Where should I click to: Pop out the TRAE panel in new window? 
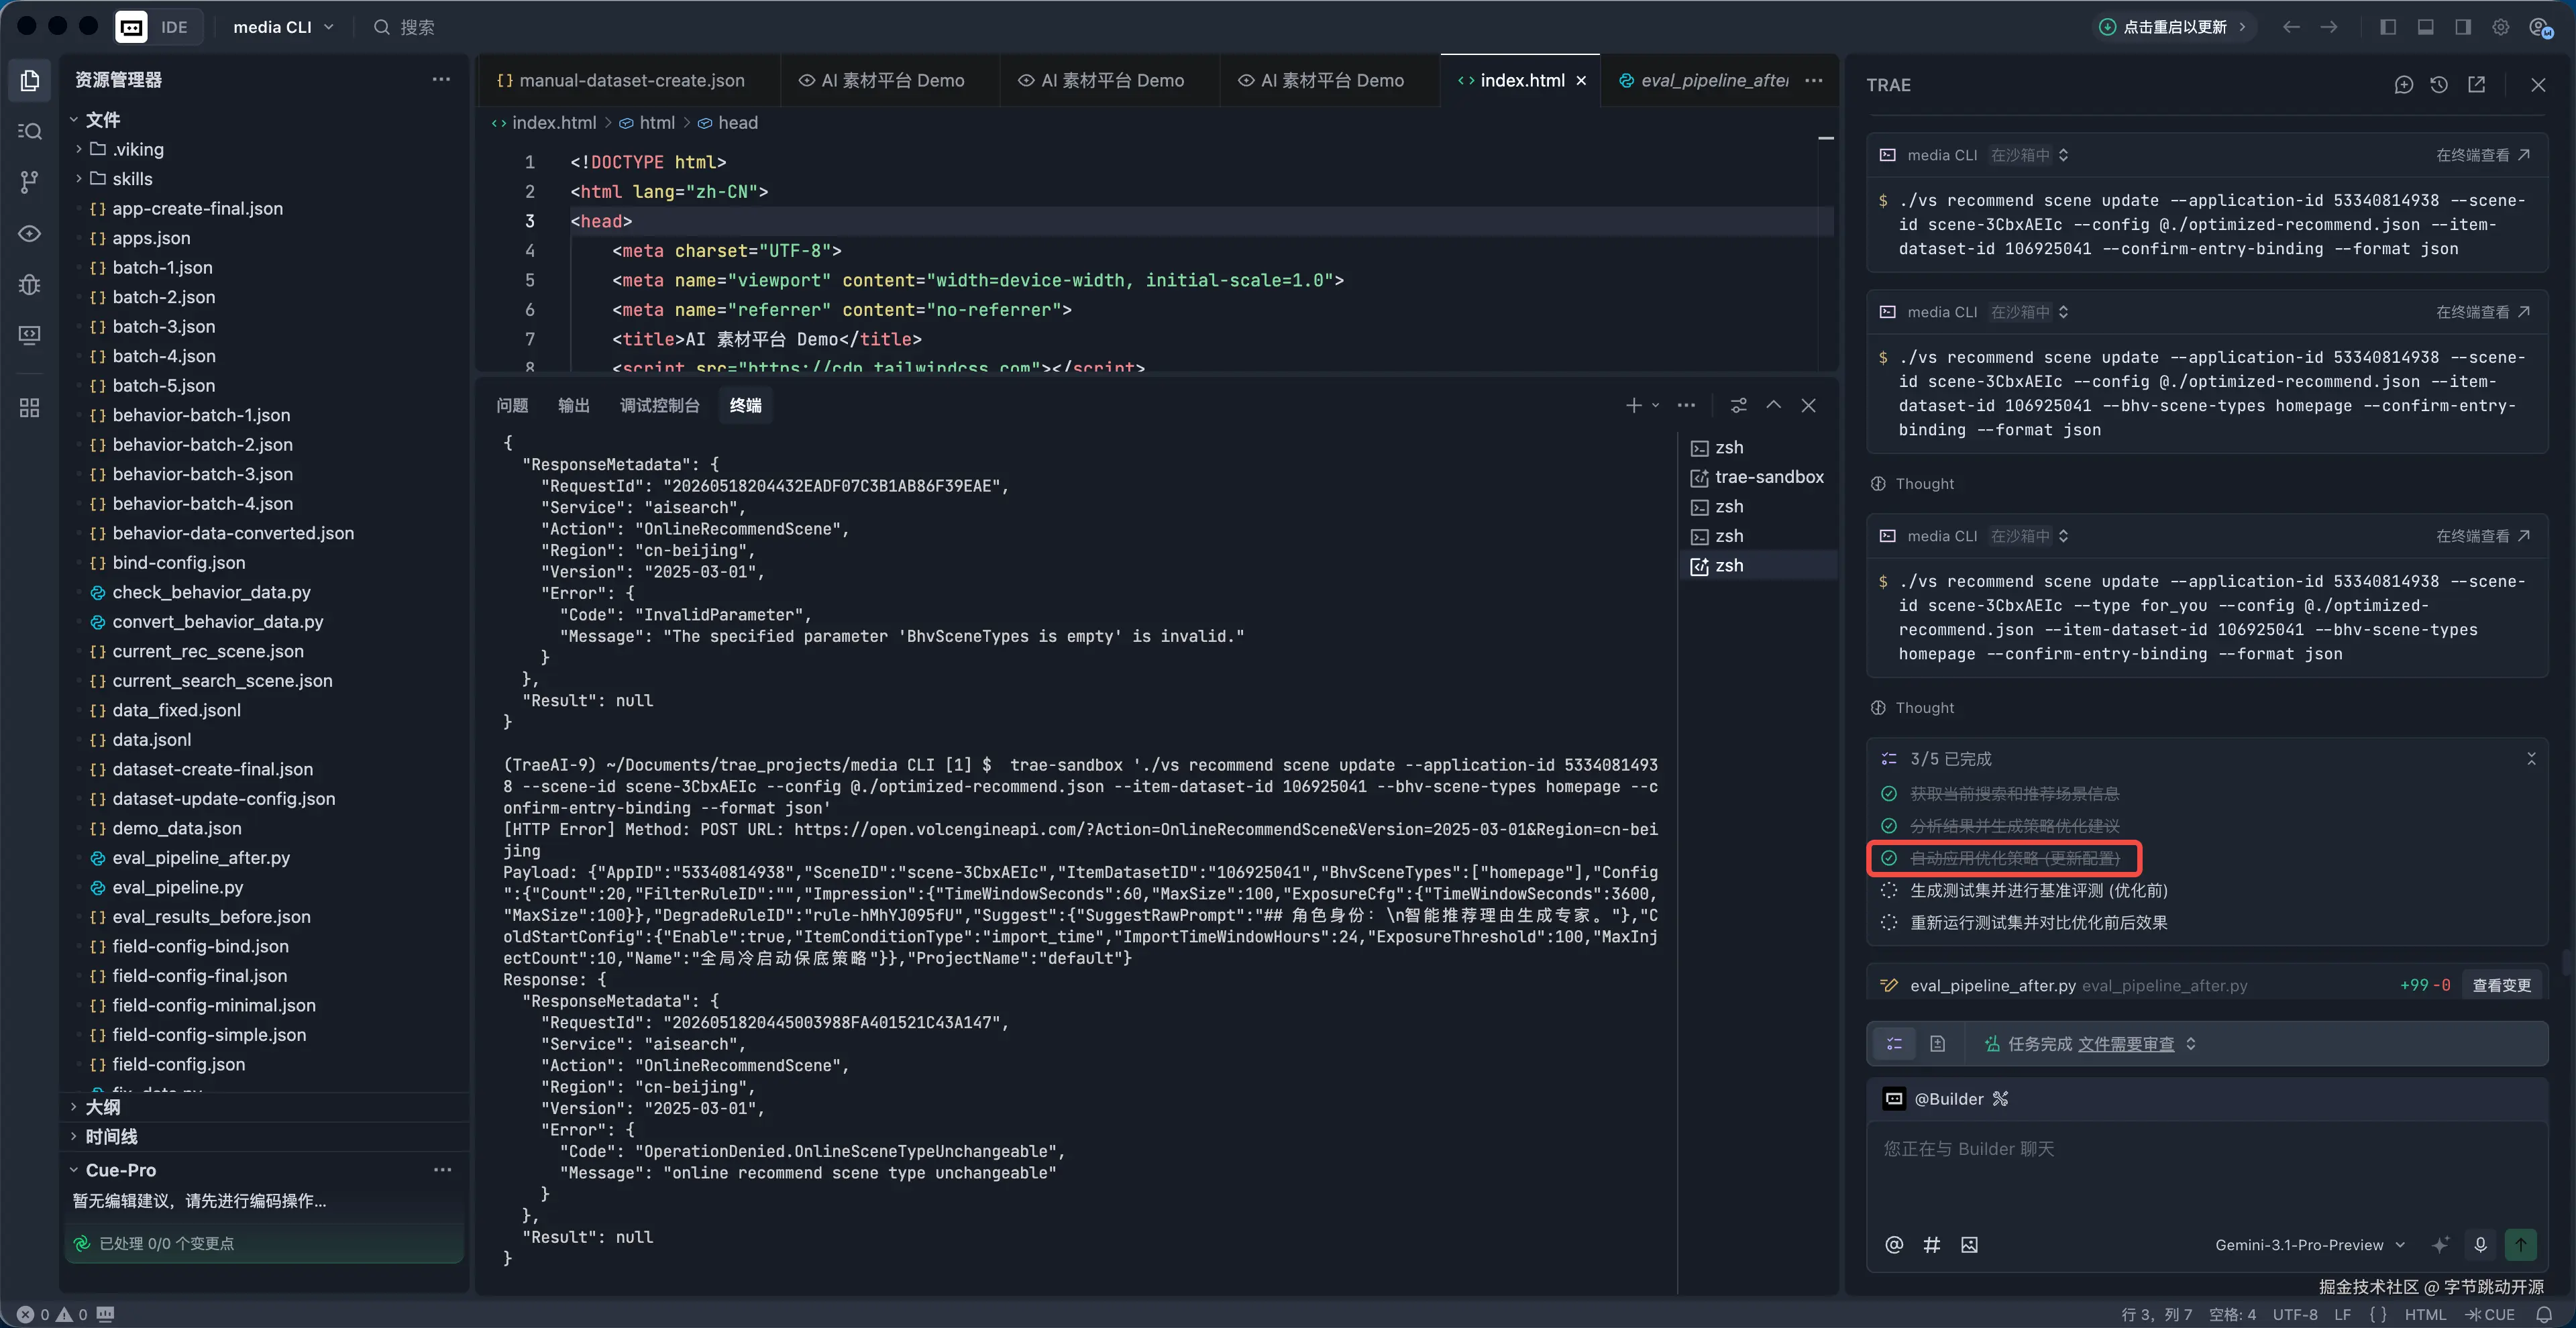coord(2476,85)
